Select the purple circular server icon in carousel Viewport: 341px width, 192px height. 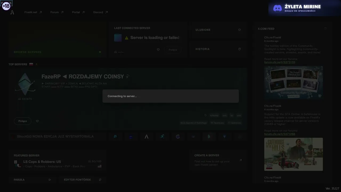click(178, 137)
